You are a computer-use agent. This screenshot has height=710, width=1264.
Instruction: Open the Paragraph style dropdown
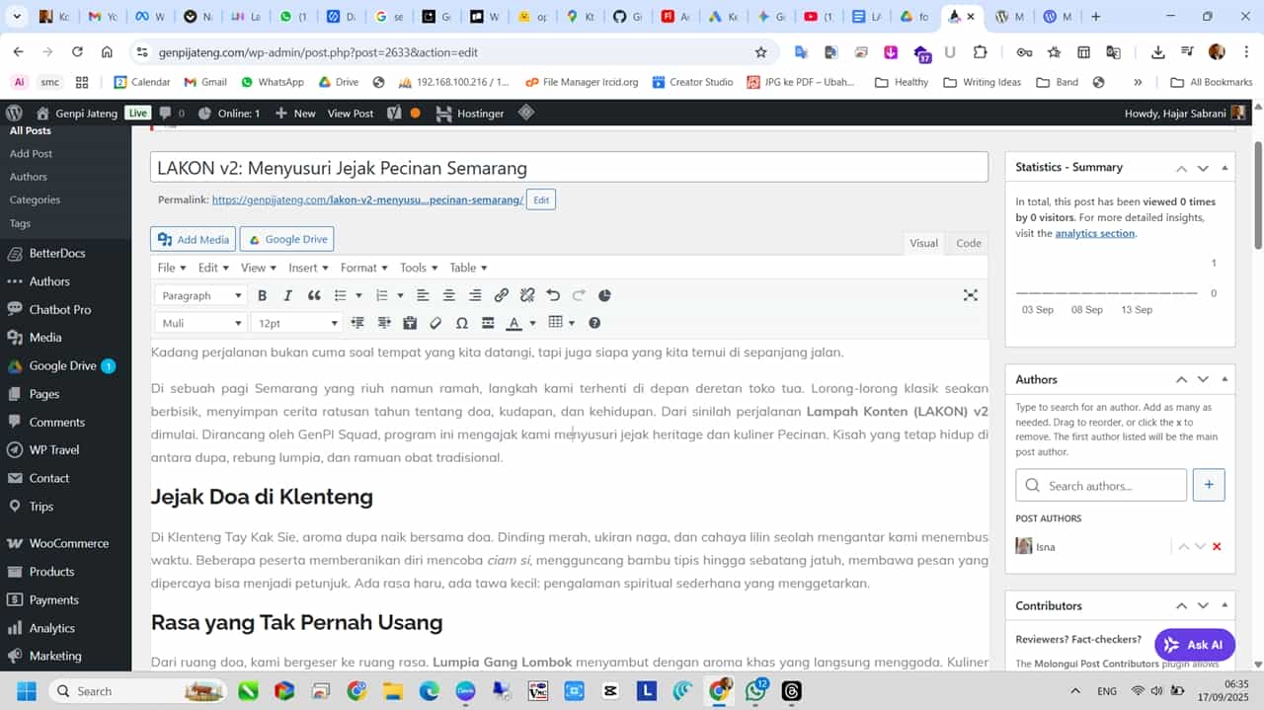[x=199, y=295]
